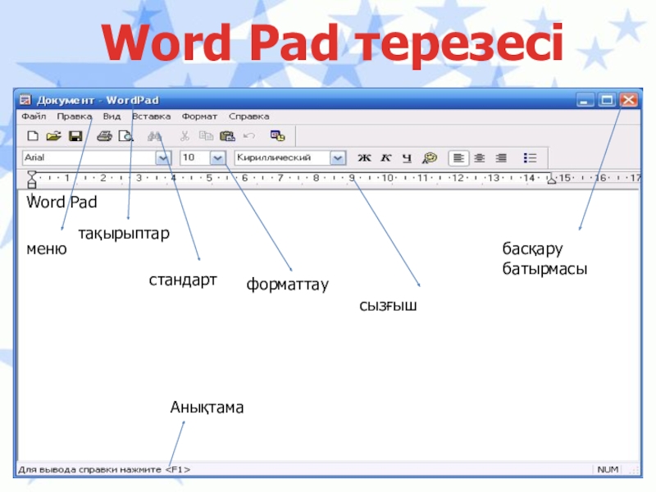The image size is (656, 492).
Task: Insert date and time icon
Action: click(277, 136)
